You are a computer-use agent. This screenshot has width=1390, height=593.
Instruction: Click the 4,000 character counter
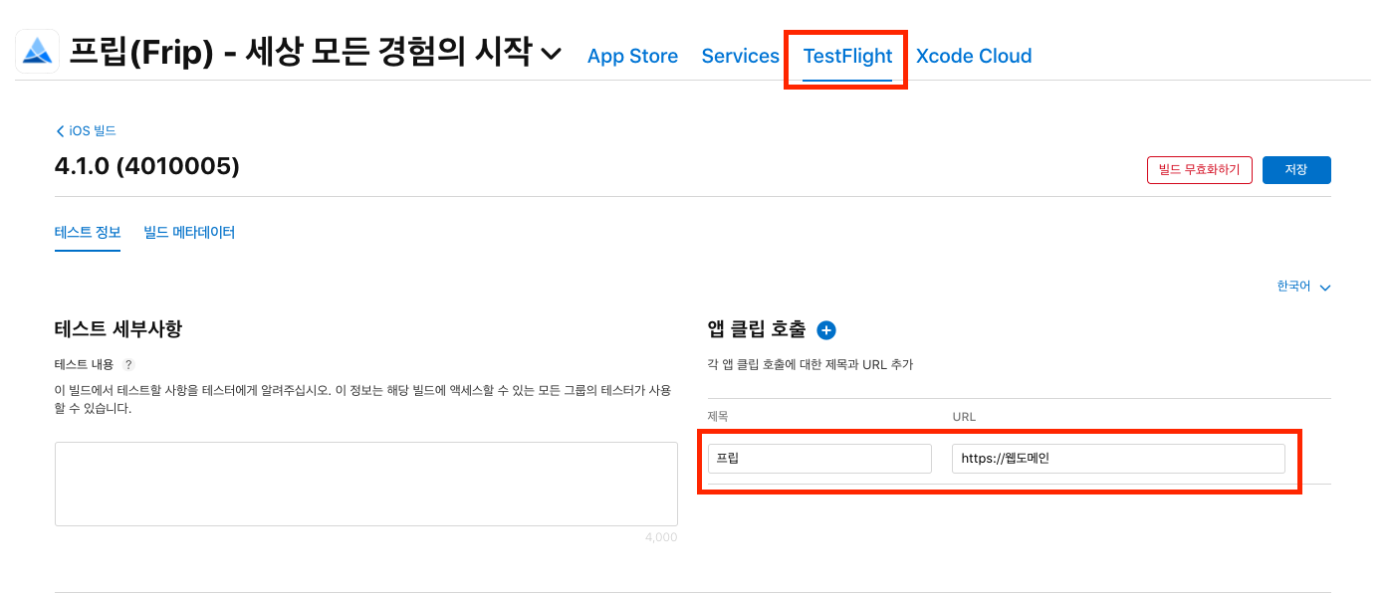(661, 537)
